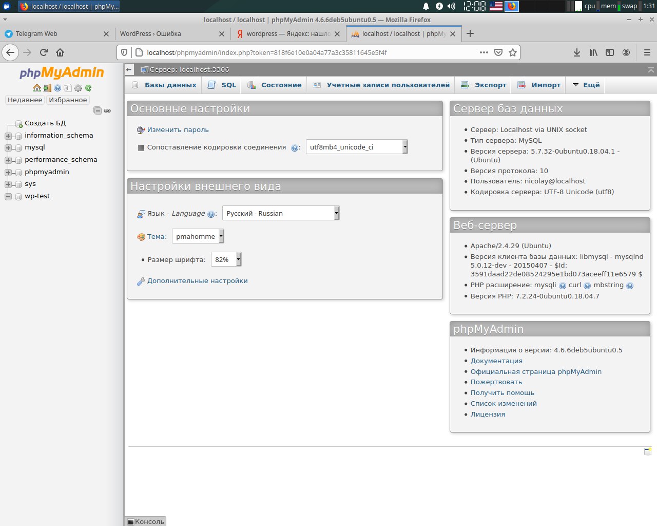The width and height of the screenshot is (657, 526).
Task: Open Дополнительные настройки link
Action: [197, 281]
